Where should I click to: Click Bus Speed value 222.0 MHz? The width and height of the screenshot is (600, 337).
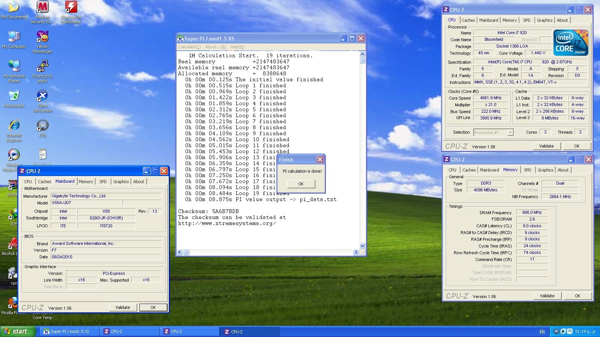coord(490,112)
